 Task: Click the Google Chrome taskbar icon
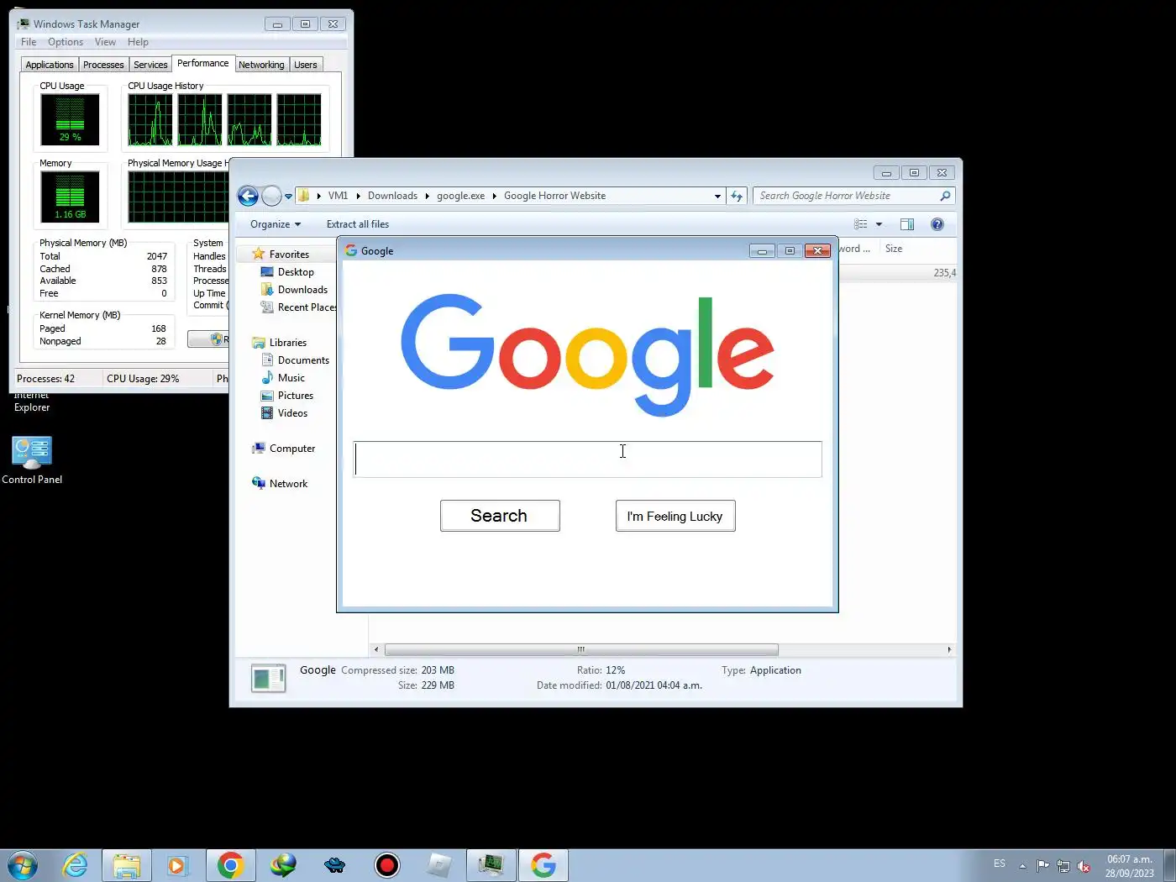tap(230, 865)
